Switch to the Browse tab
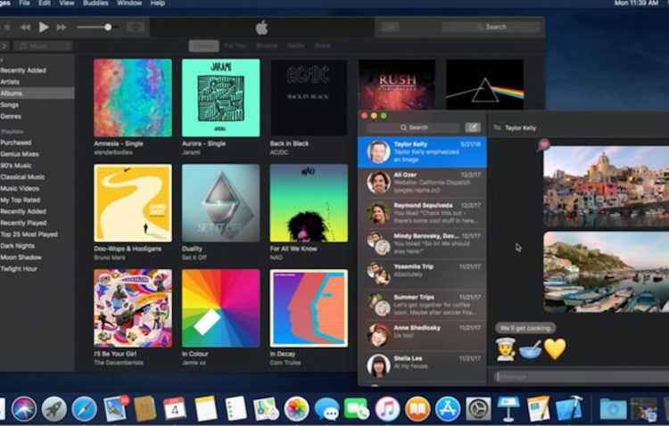Image resolution: width=669 pixels, height=426 pixels. (x=267, y=45)
